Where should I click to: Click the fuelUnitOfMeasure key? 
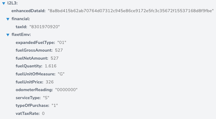[x=35, y=74]
